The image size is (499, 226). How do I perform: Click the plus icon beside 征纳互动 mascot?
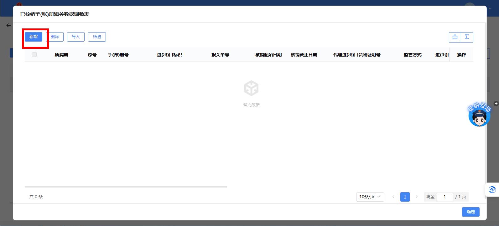[496, 103]
